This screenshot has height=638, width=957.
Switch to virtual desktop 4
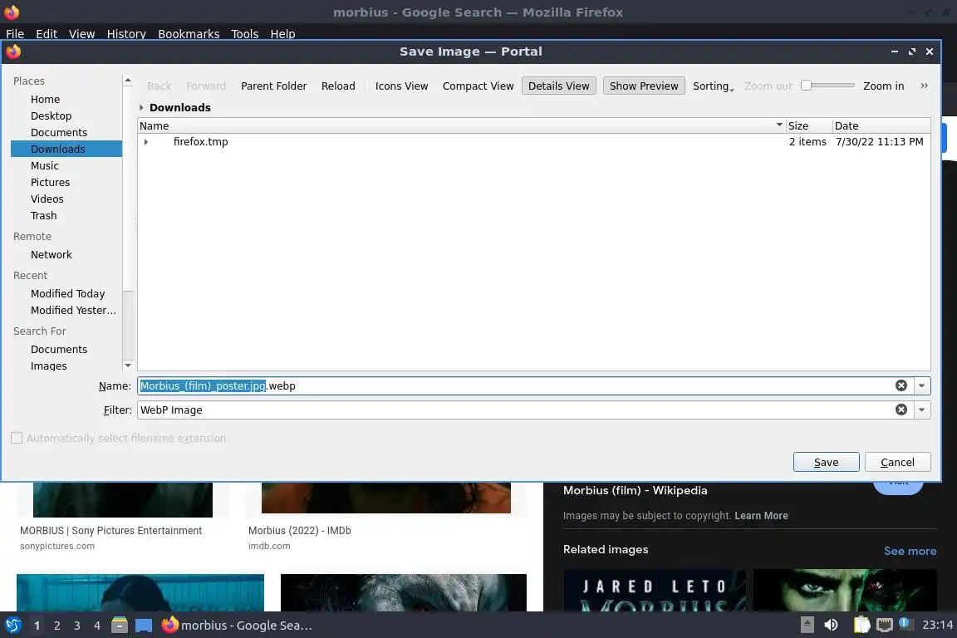click(97, 626)
